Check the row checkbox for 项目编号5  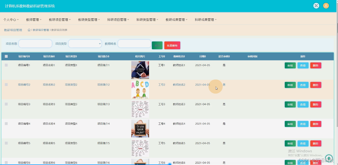6,143
